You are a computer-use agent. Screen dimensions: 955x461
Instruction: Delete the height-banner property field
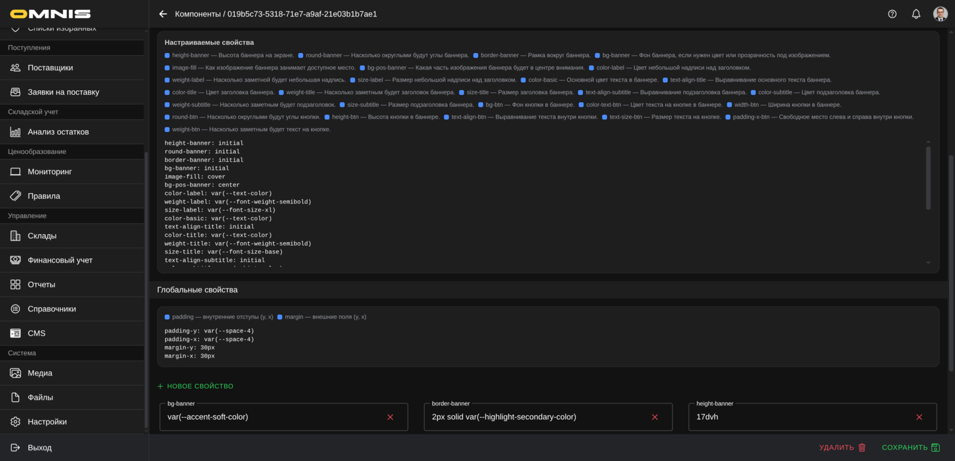click(919, 417)
